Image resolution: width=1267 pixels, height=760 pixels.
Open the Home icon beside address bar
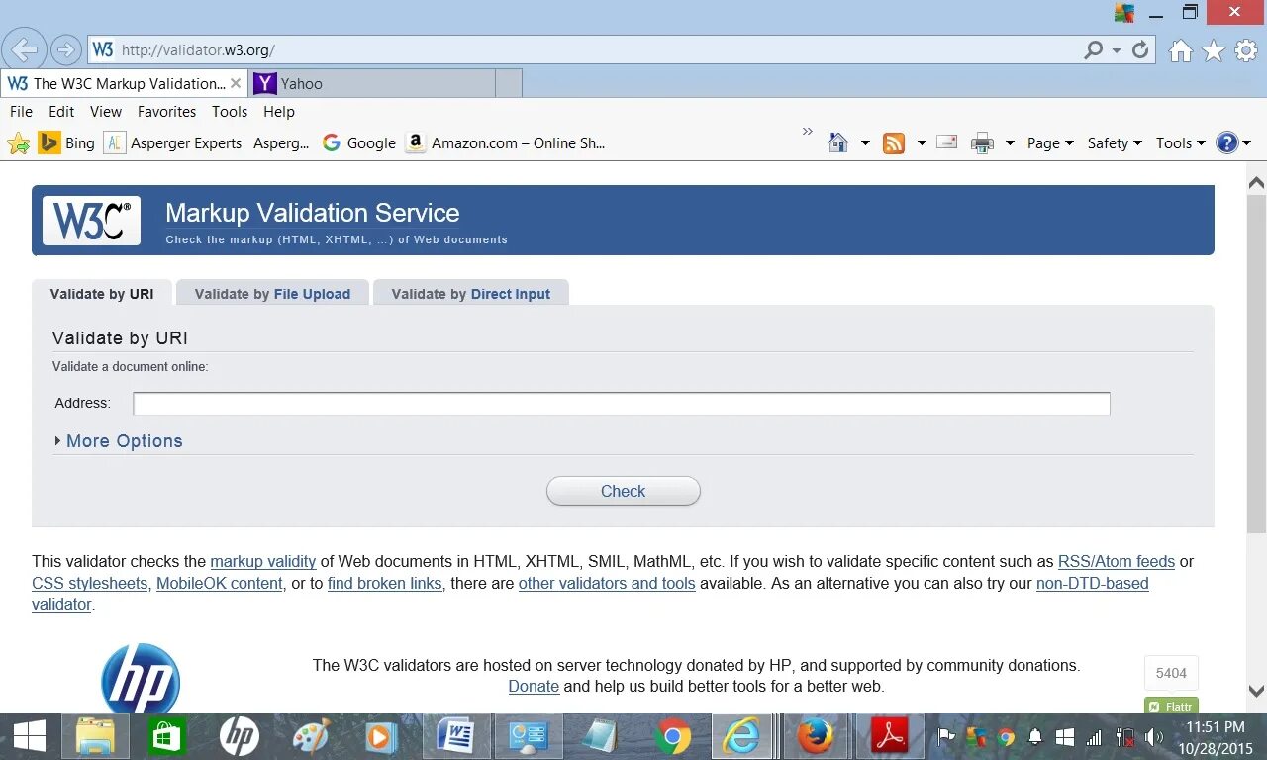pos(1180,51)
